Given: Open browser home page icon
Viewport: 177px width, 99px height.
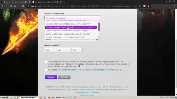Looking at the screenshot, I should [15, 6].
